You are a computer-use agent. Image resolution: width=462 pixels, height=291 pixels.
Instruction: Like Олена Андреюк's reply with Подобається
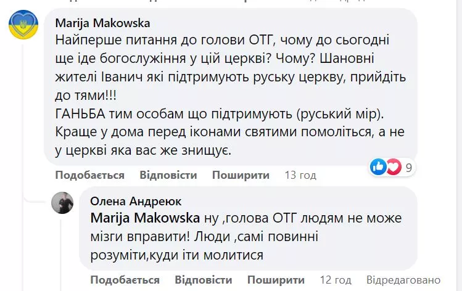click(x=125, y=279)
